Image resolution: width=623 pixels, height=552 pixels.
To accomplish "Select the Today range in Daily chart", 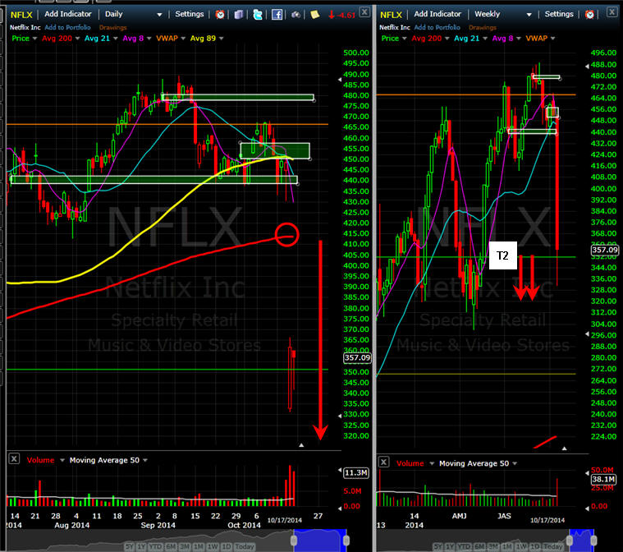I will [x=244, y=546].
